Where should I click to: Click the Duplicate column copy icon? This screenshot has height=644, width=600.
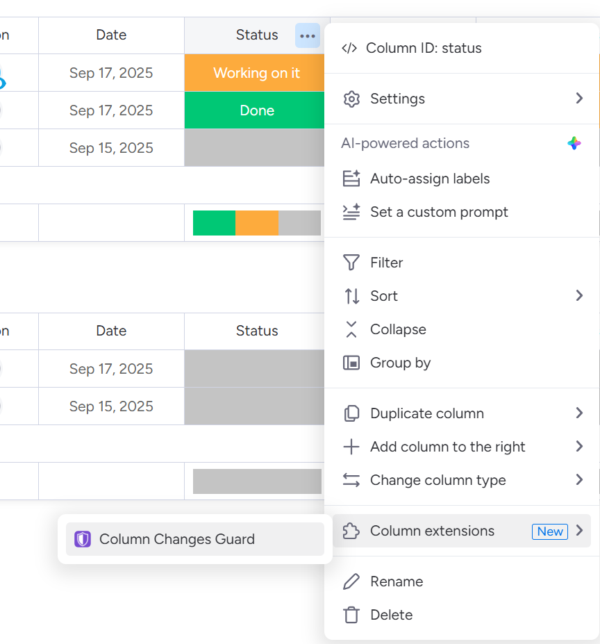(x=351, y=413)
